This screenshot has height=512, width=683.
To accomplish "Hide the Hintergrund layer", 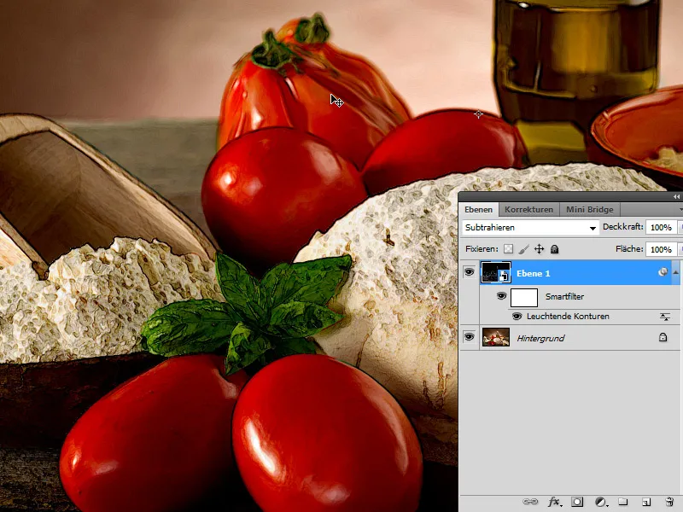I will [x=469, y=338].
